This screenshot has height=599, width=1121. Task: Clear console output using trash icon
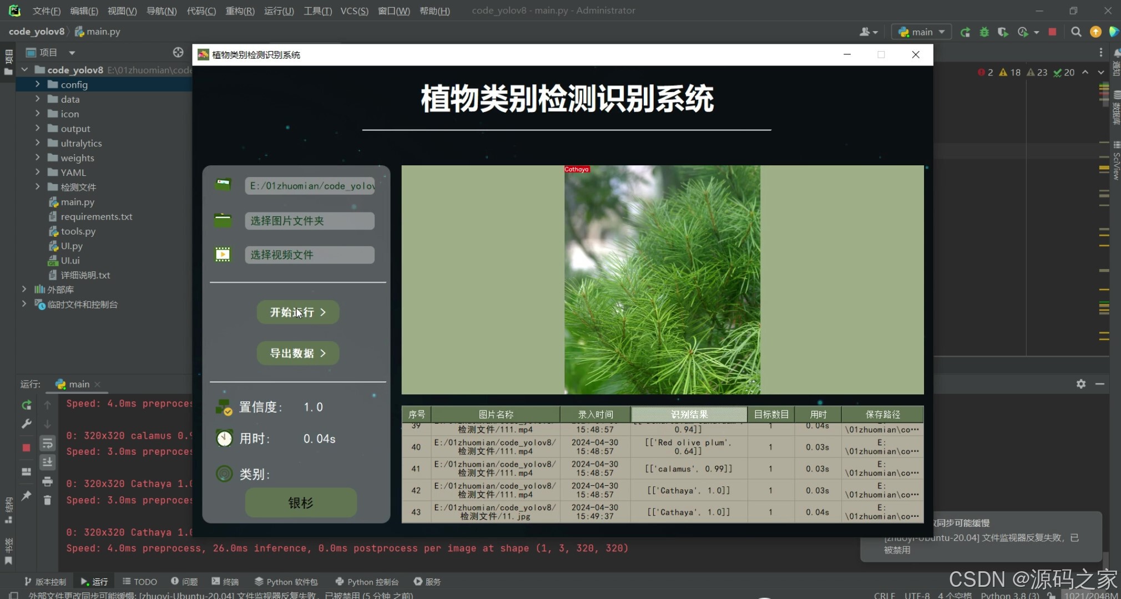coord(47,500)
